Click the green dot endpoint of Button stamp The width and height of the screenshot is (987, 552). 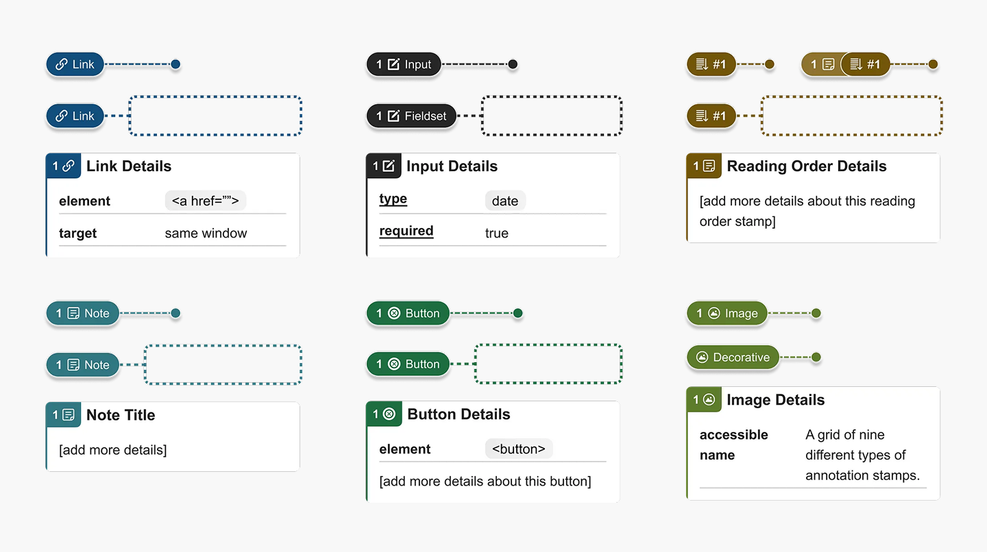518,313
